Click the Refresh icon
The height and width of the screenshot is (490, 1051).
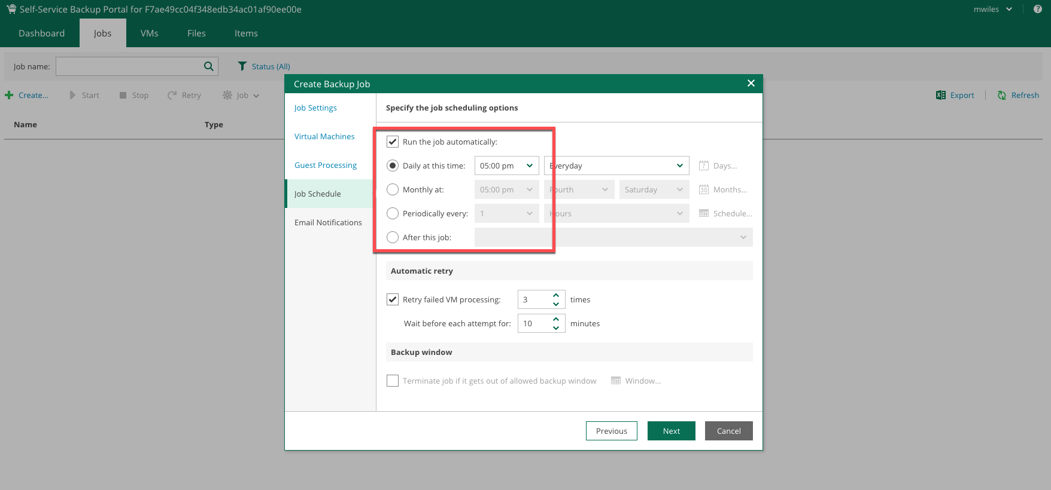pyautogui.click(x=1002, y=95)
